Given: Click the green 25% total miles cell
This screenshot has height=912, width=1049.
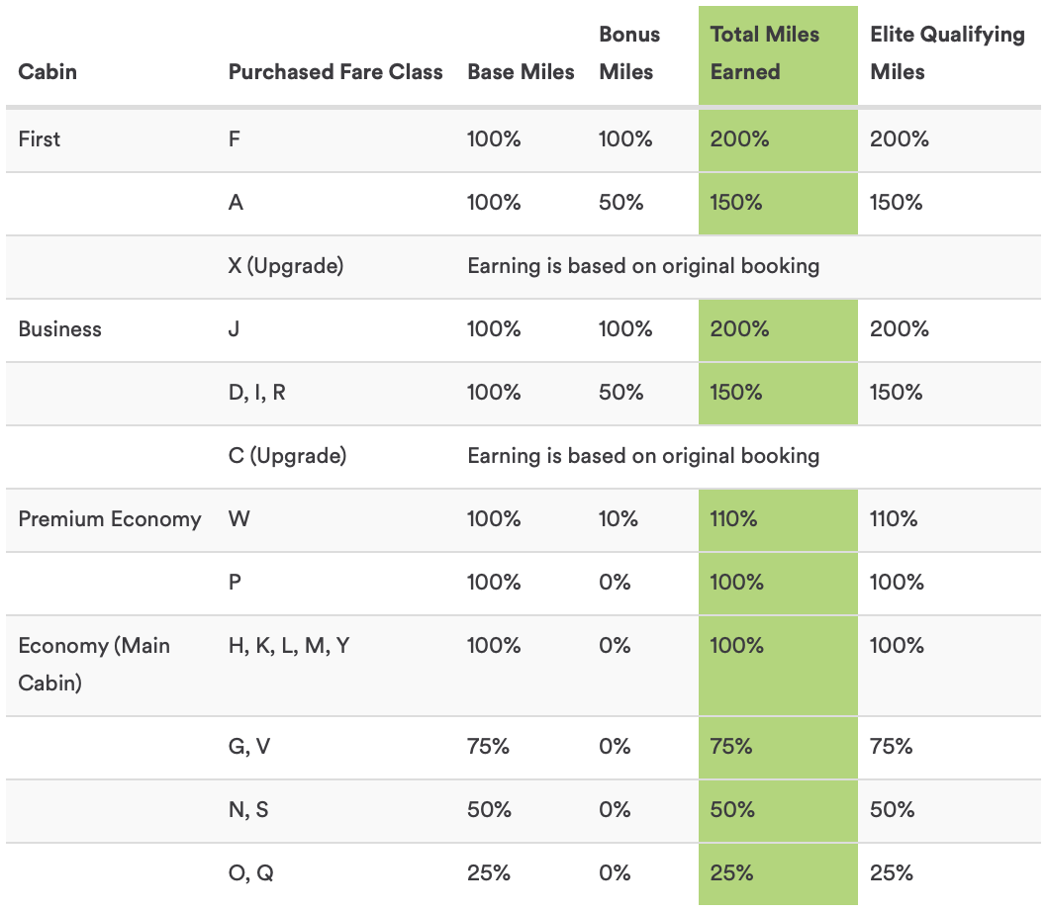Looking at the screenshot, I should [731, 873].
